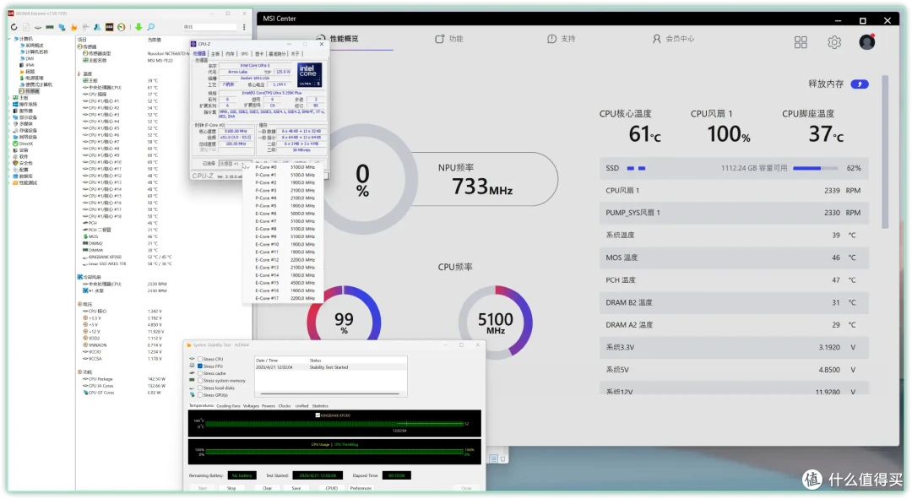Screen dimensions: 912x499
Task: Expand the 安全性 tree node in AIDA64
Action: (x=10, y=163)
